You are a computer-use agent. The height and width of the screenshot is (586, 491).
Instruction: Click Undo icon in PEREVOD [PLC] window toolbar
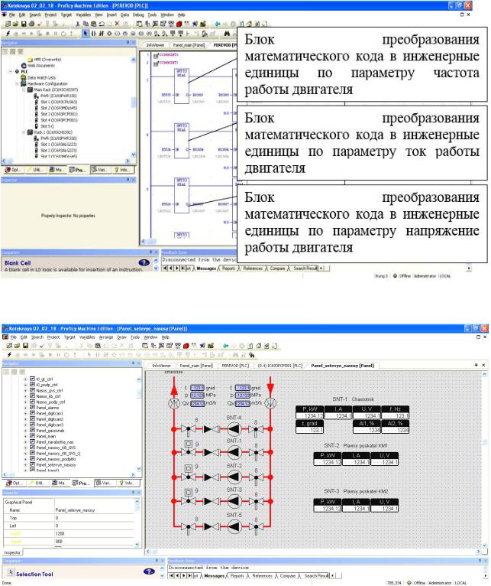102,24
